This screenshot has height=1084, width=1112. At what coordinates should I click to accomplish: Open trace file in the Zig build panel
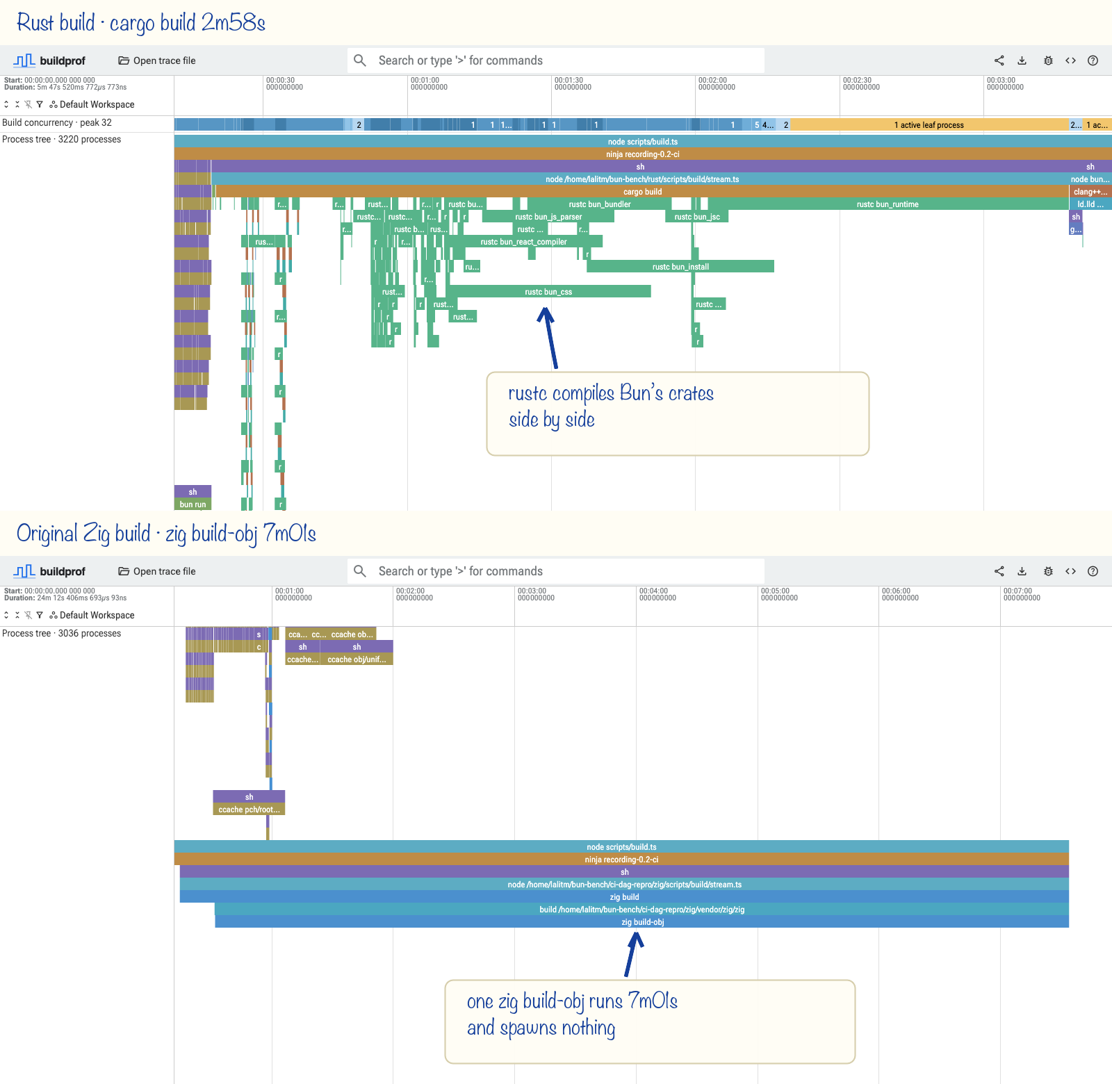tap(157, 571)
